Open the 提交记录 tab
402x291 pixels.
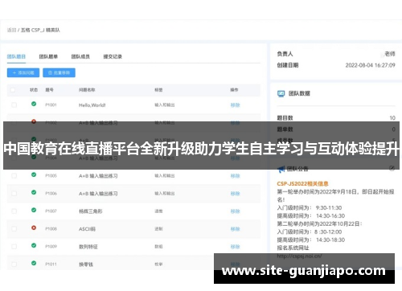(113, 56)
